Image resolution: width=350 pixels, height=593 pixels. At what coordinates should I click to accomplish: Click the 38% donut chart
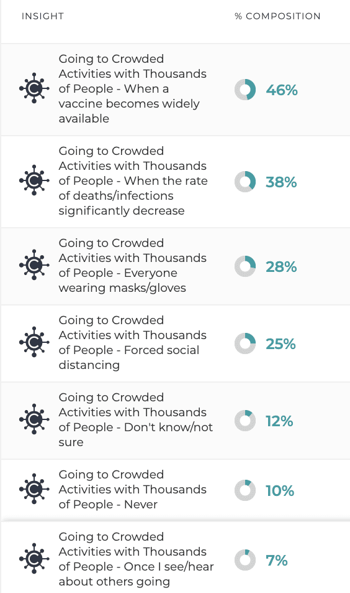point(245,182)
